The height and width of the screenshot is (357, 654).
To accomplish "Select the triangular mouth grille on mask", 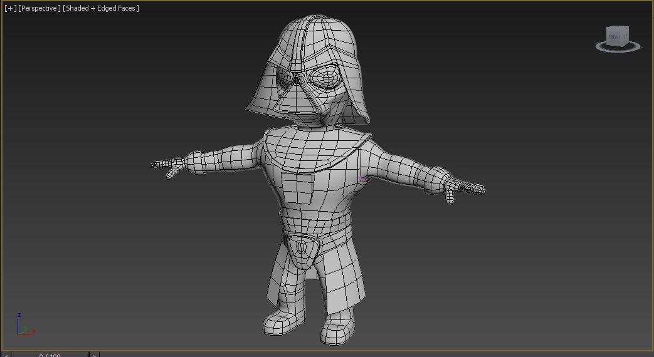I will pyautogui.click(x=295, y=101).
